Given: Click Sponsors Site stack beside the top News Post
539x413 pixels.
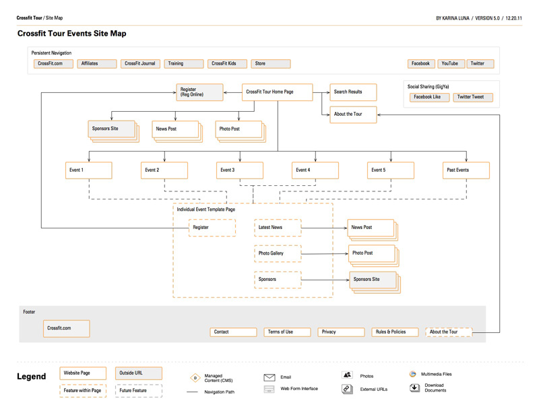Looking at the screenshot, I should point(113,131).
